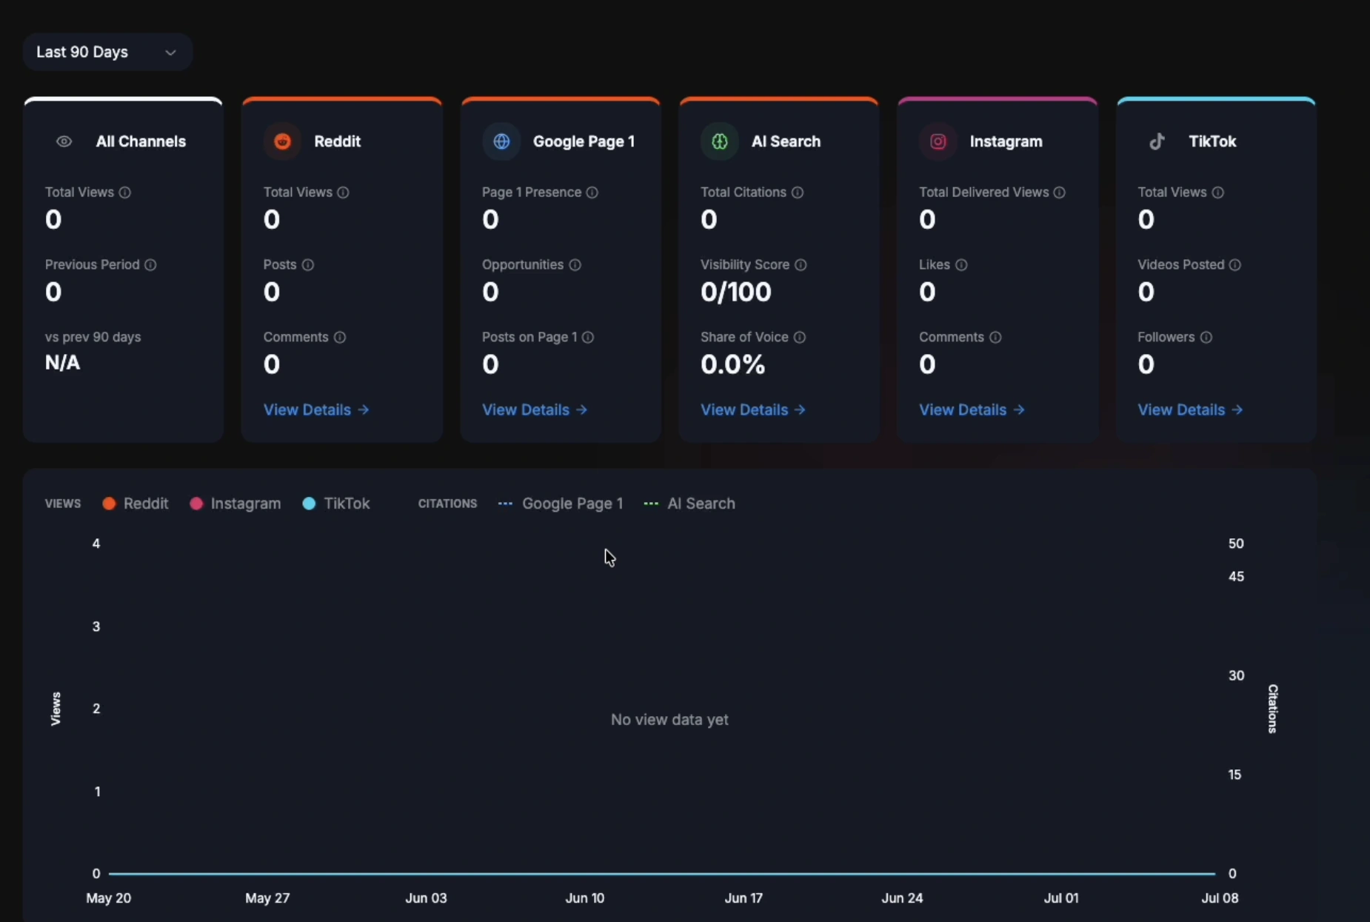Screen dimensions: 1370x922
Task: Click info icon beside Opportunities
Action: click(x=575, y=265)
